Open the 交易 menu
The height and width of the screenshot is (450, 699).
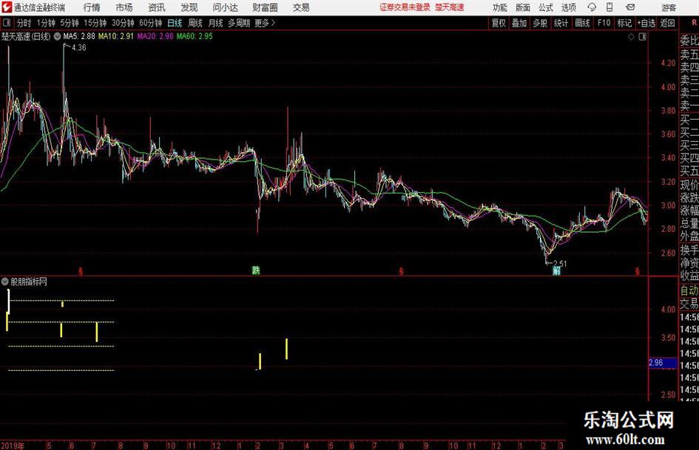[x=301, y=7]
